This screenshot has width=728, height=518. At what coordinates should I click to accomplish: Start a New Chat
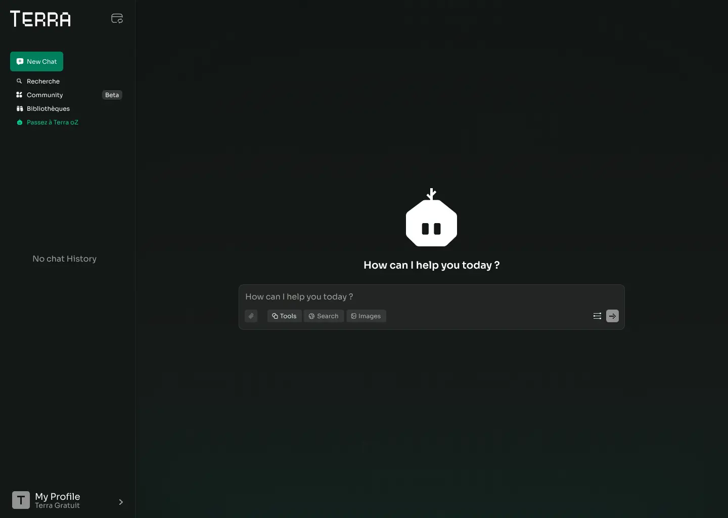pyautogui.click(x=36, y=62)
